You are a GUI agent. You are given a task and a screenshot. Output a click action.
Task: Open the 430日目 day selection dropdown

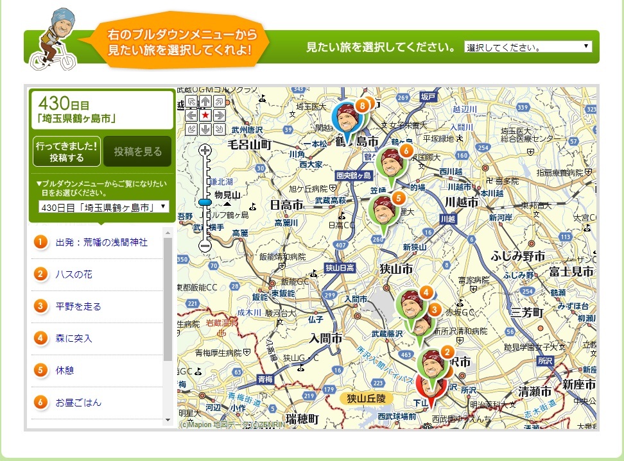point(103,207)
